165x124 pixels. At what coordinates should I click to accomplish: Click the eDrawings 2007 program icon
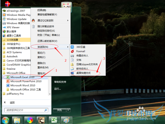click(x=4, y=11)
